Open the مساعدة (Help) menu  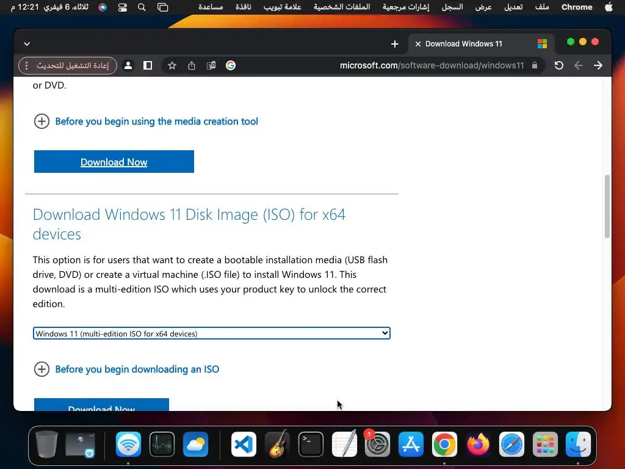tap(211, 7)
